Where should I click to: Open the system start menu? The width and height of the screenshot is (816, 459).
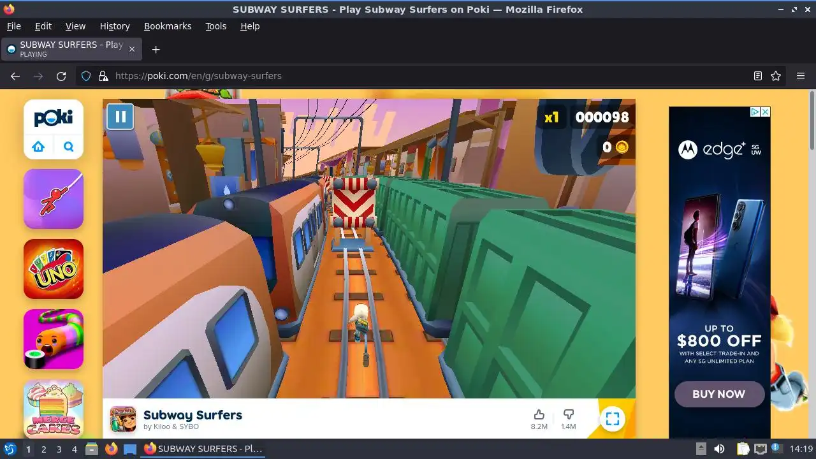click(x=10, y=449)
